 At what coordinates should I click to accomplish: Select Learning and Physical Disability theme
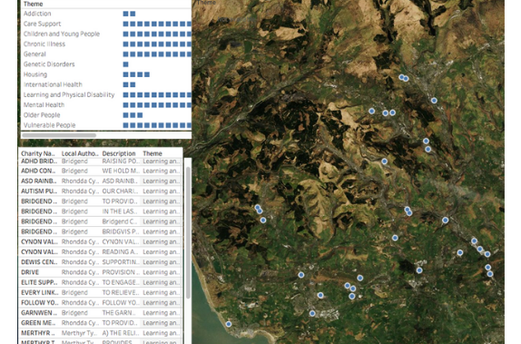pos(69,94)
